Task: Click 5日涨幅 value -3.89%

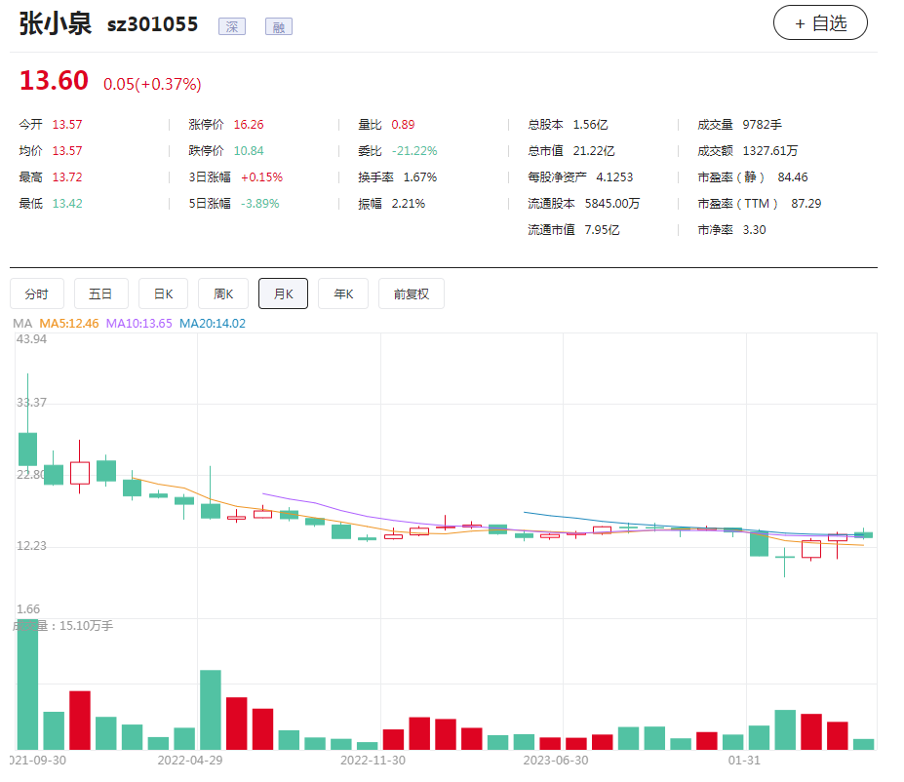Action: (x=260, y=204)
